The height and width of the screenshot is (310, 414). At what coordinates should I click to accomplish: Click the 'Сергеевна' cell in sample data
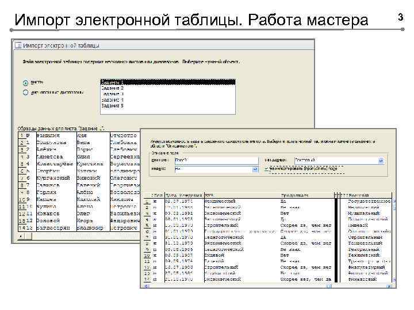pyautogui.click(x=125, y=157)
